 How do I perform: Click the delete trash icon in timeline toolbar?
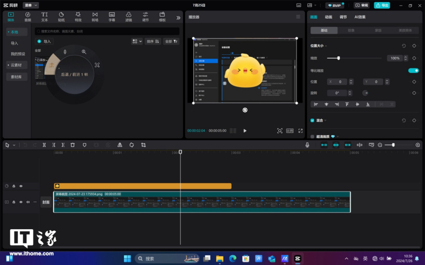[73, 145]
